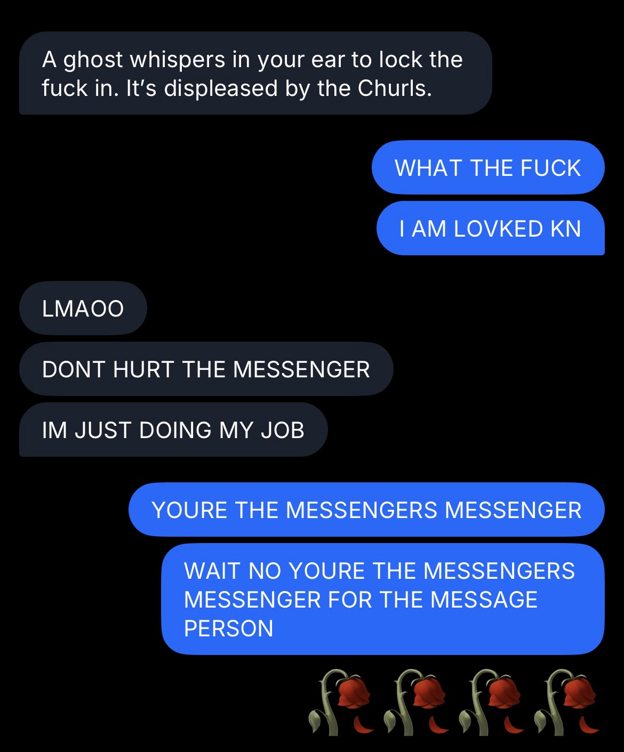
Task: Select the LMAOO message bubble
Action: 83,308
